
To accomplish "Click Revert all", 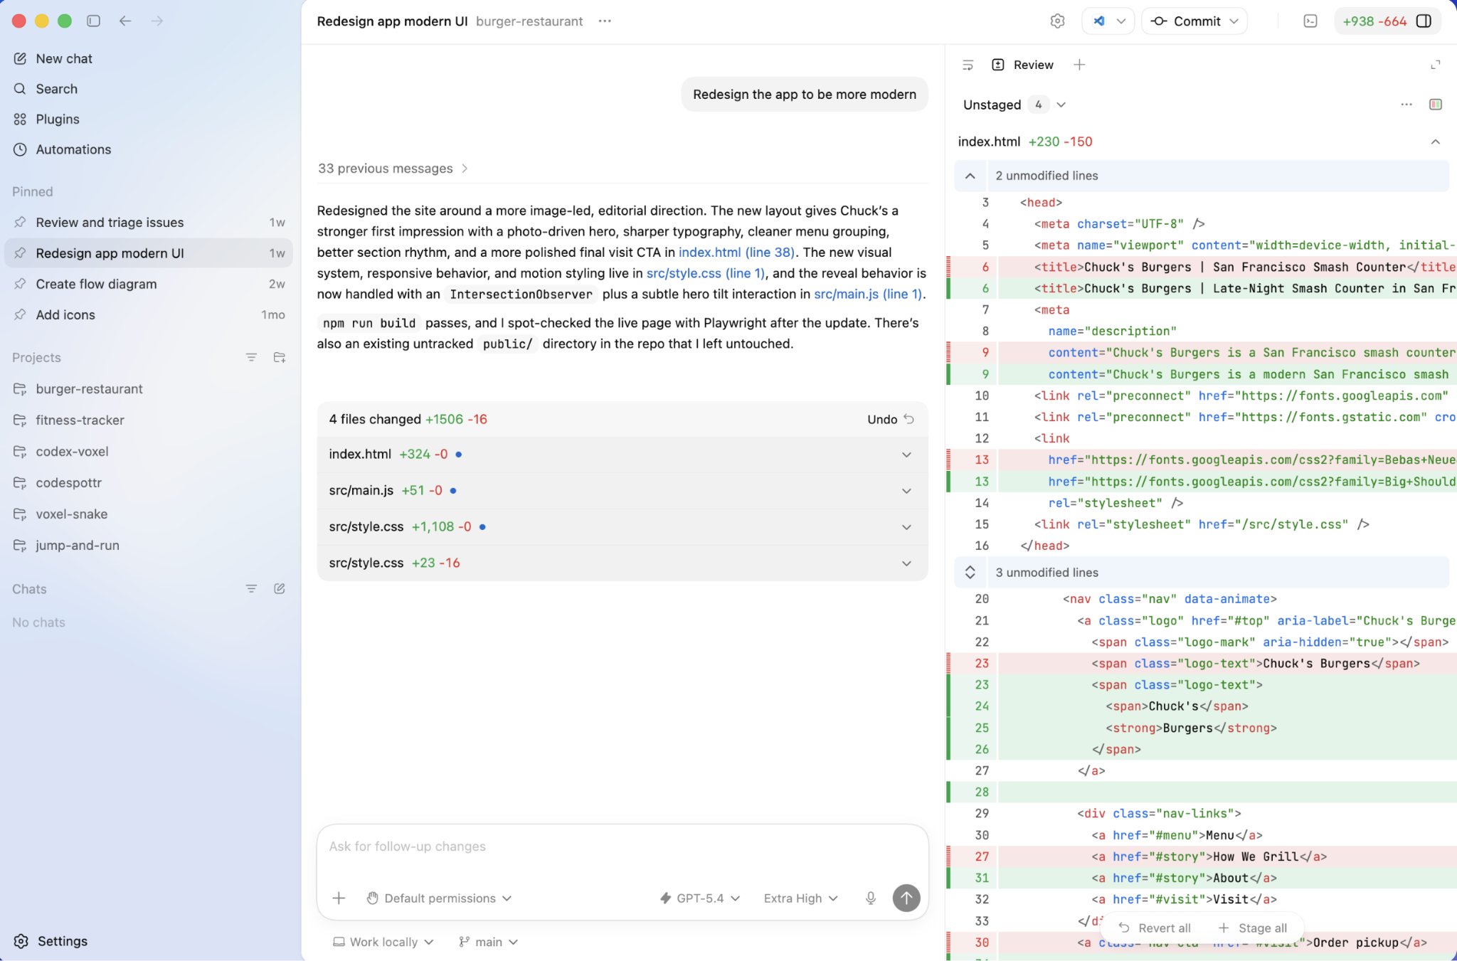I will pos(1154,928).
